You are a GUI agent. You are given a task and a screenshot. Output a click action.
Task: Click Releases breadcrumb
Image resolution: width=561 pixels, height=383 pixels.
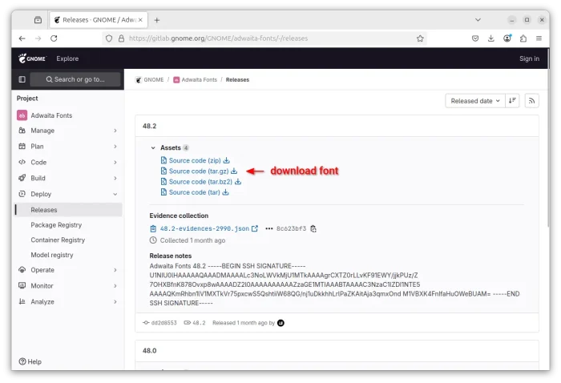(237, 80)
